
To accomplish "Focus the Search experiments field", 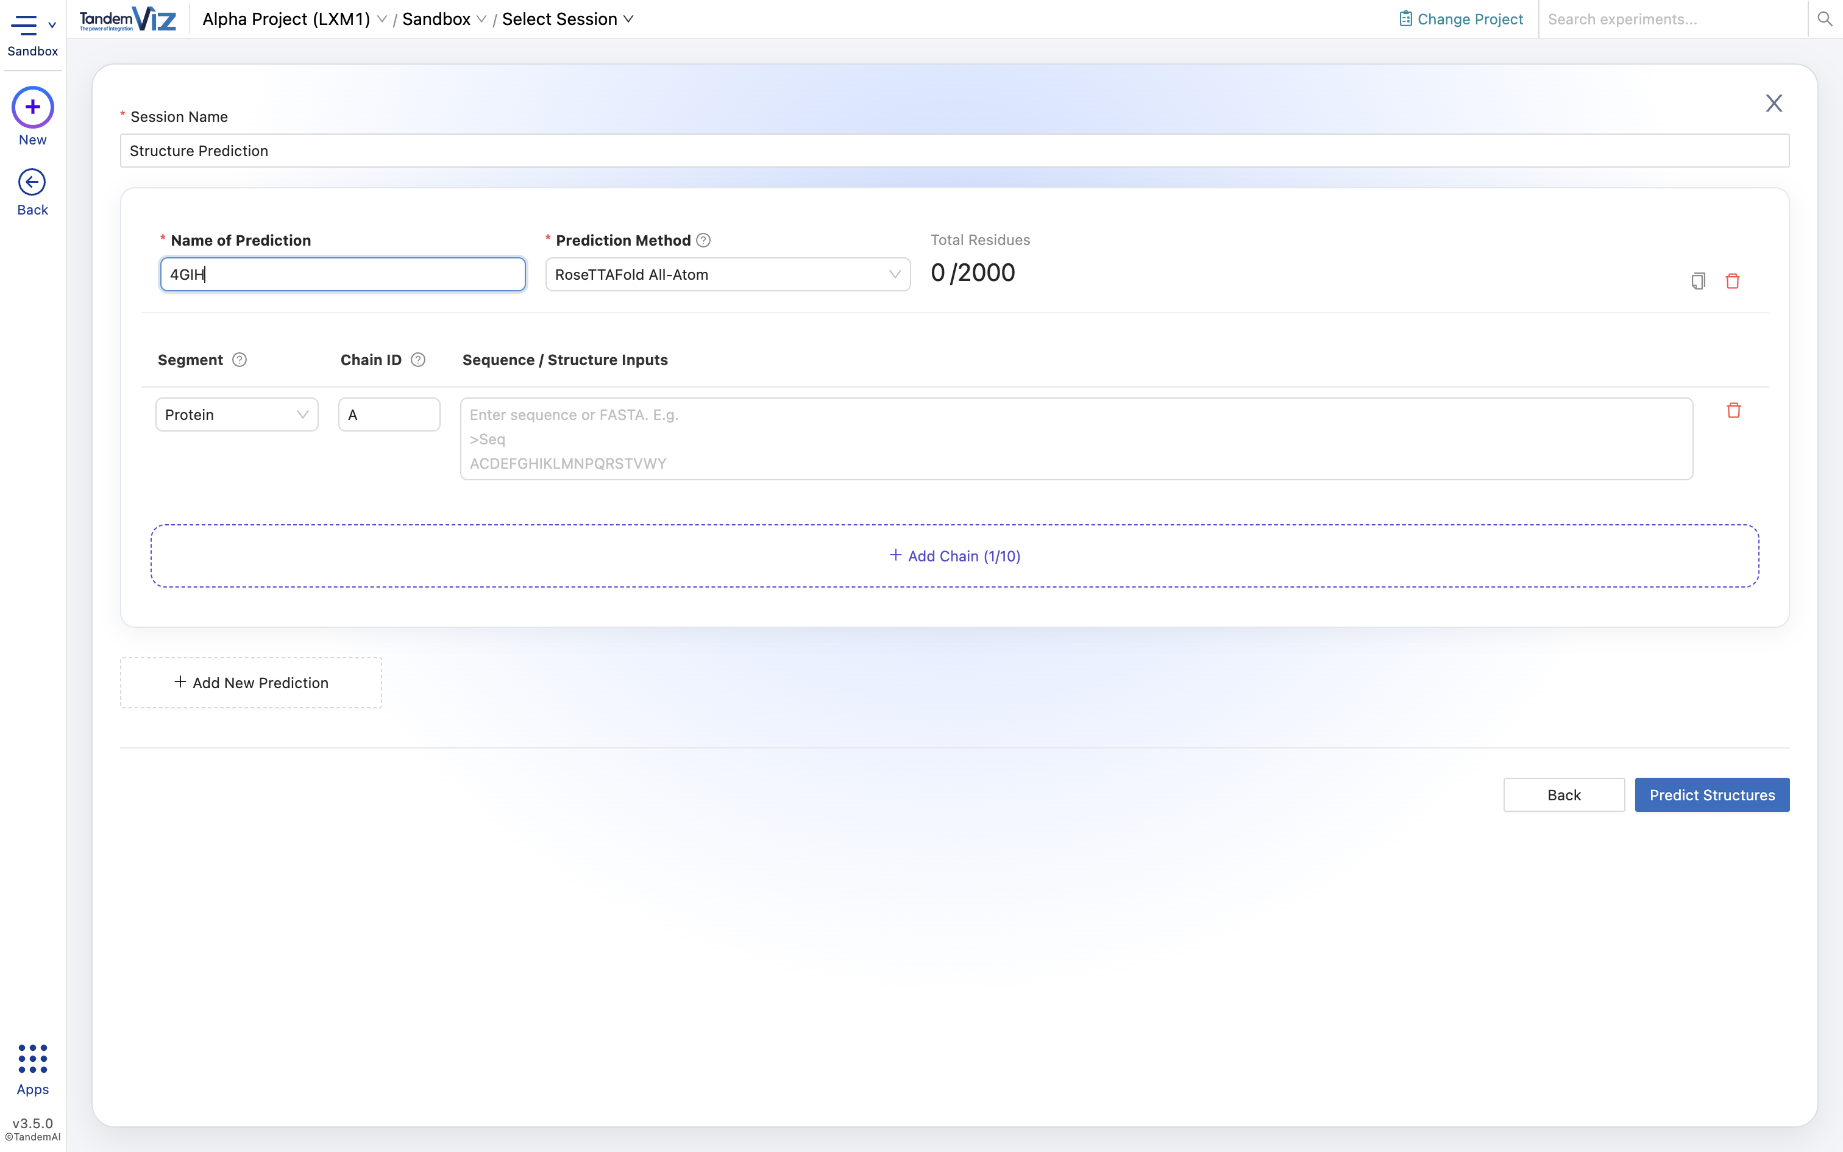I will 1672,19.
